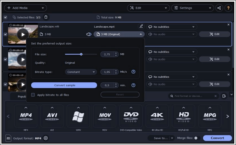Delete selected files with trash icon
Screen dimensions: 236x145
click(46, 17)
